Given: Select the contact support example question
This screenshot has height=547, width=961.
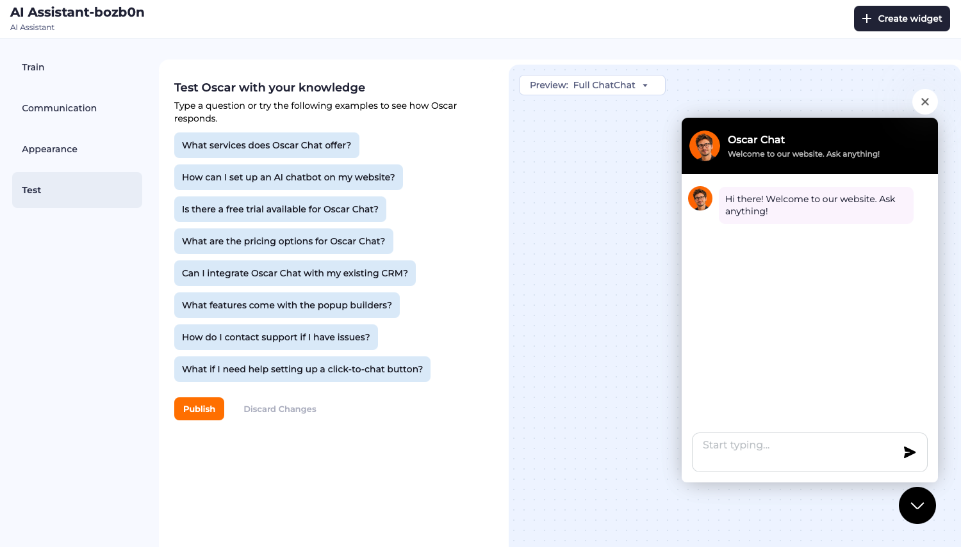Looking at the screenshot, I should point(276,337).
